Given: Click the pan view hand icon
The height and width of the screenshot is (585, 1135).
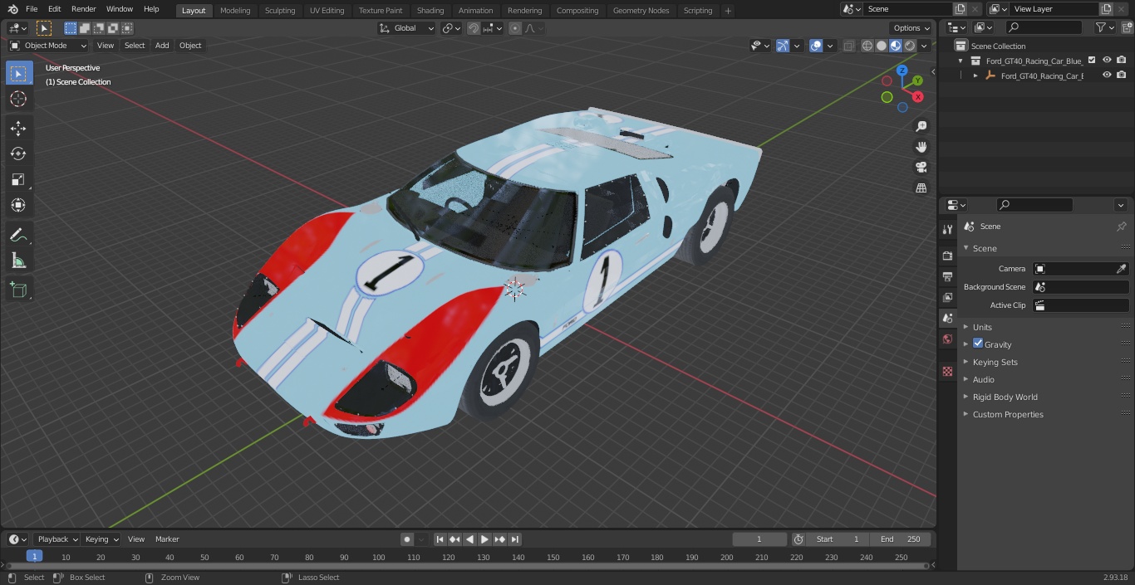Looking at the screenshot, I should point(921,147).
